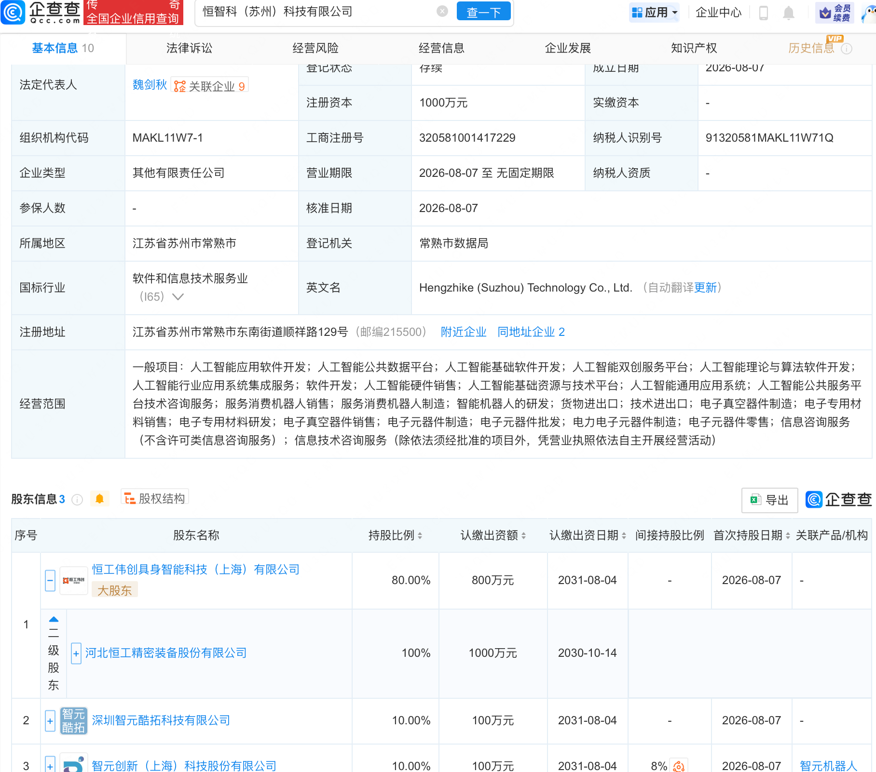This screenshot has height=772, width=876.
Task: Open legal representative 魏剑秋 profile
Action: [150, 85]
